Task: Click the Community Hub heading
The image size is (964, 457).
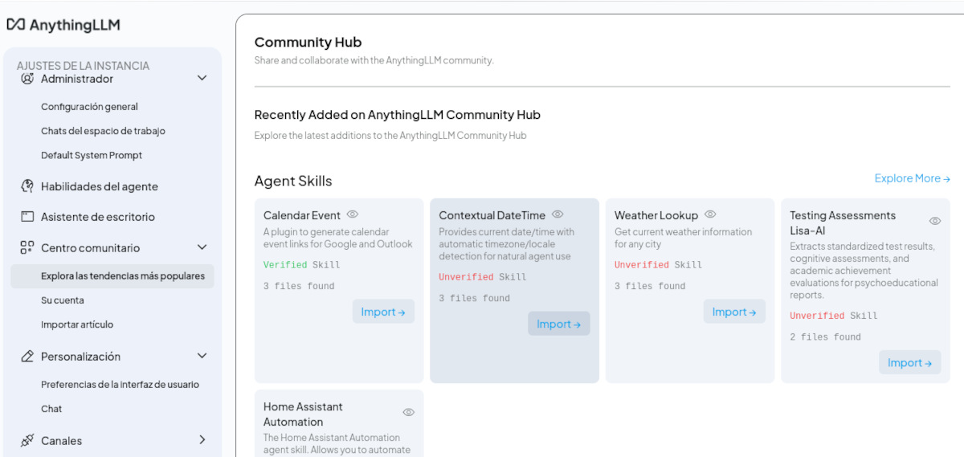Action: pyautogui.click(x=308, y=42)
